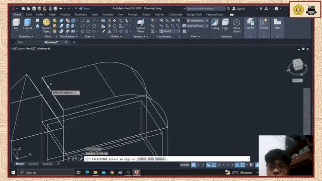322x181 pixels.
Task: Choose the Radius option in command line
Action: pos(160,159)
